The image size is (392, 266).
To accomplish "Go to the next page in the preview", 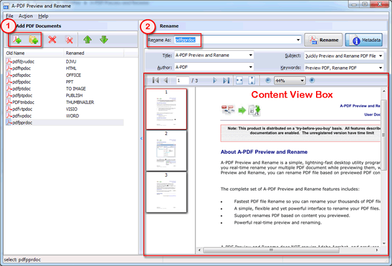I will pos(215,80).
